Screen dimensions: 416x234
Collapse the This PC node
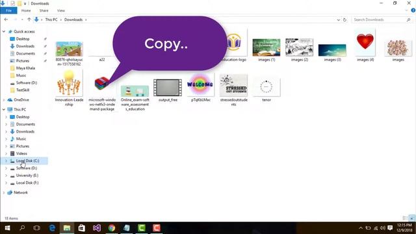[4, 110]
